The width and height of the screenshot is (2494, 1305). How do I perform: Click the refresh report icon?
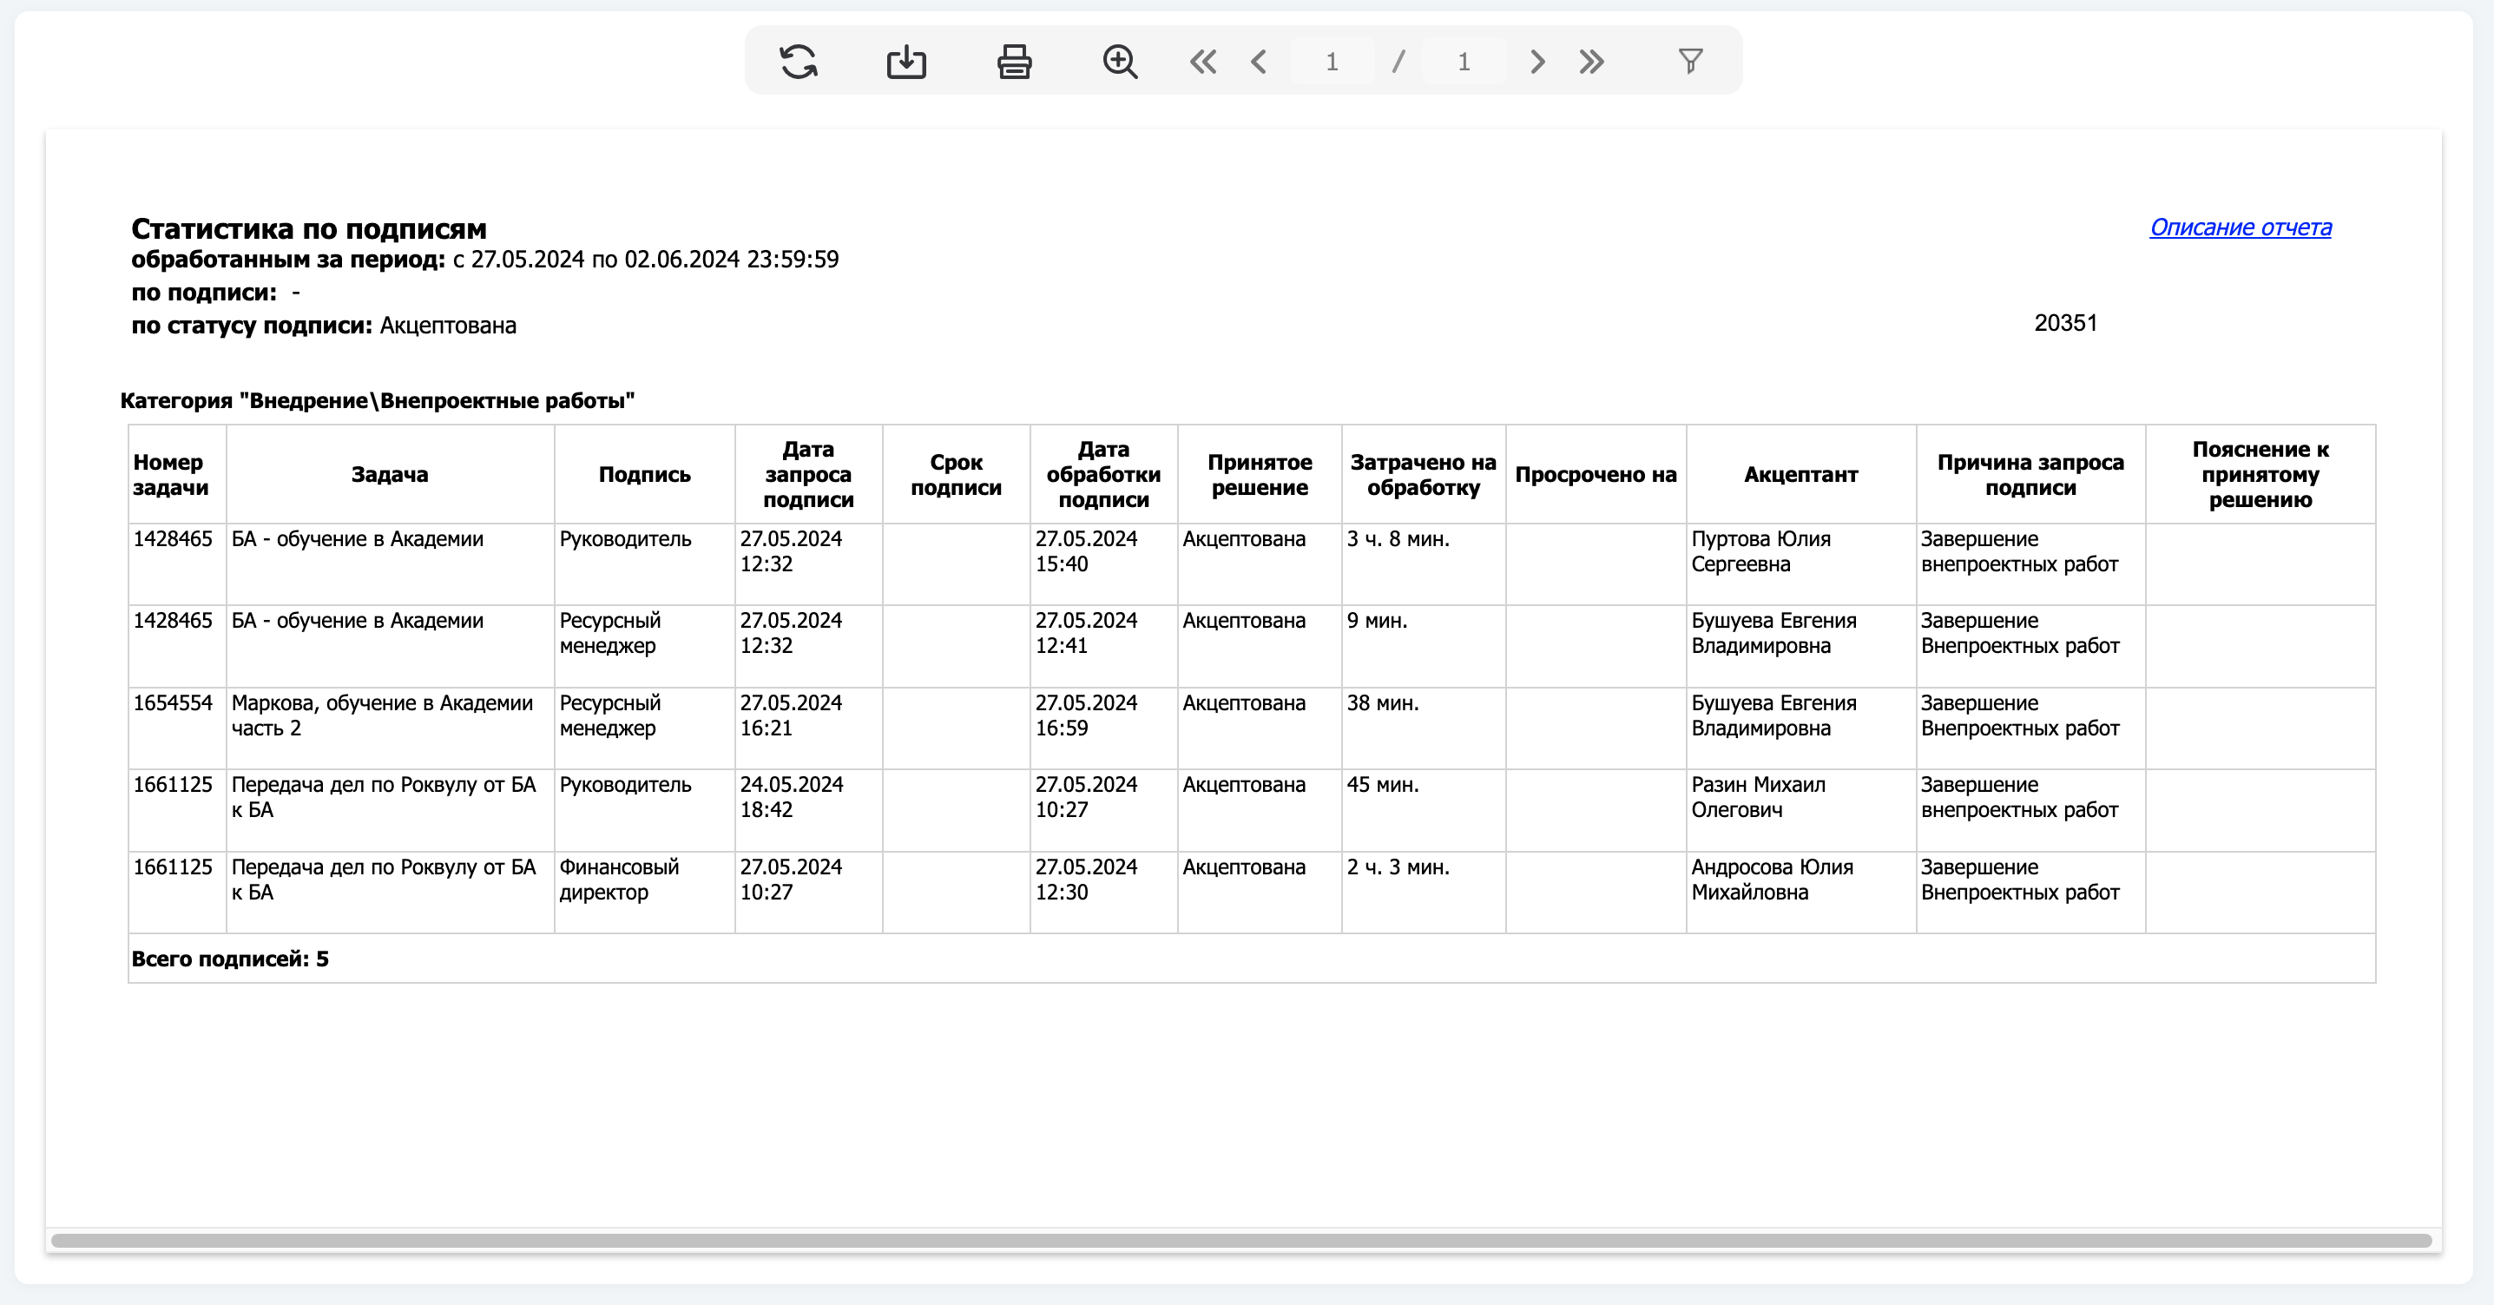tap(799, 62)
